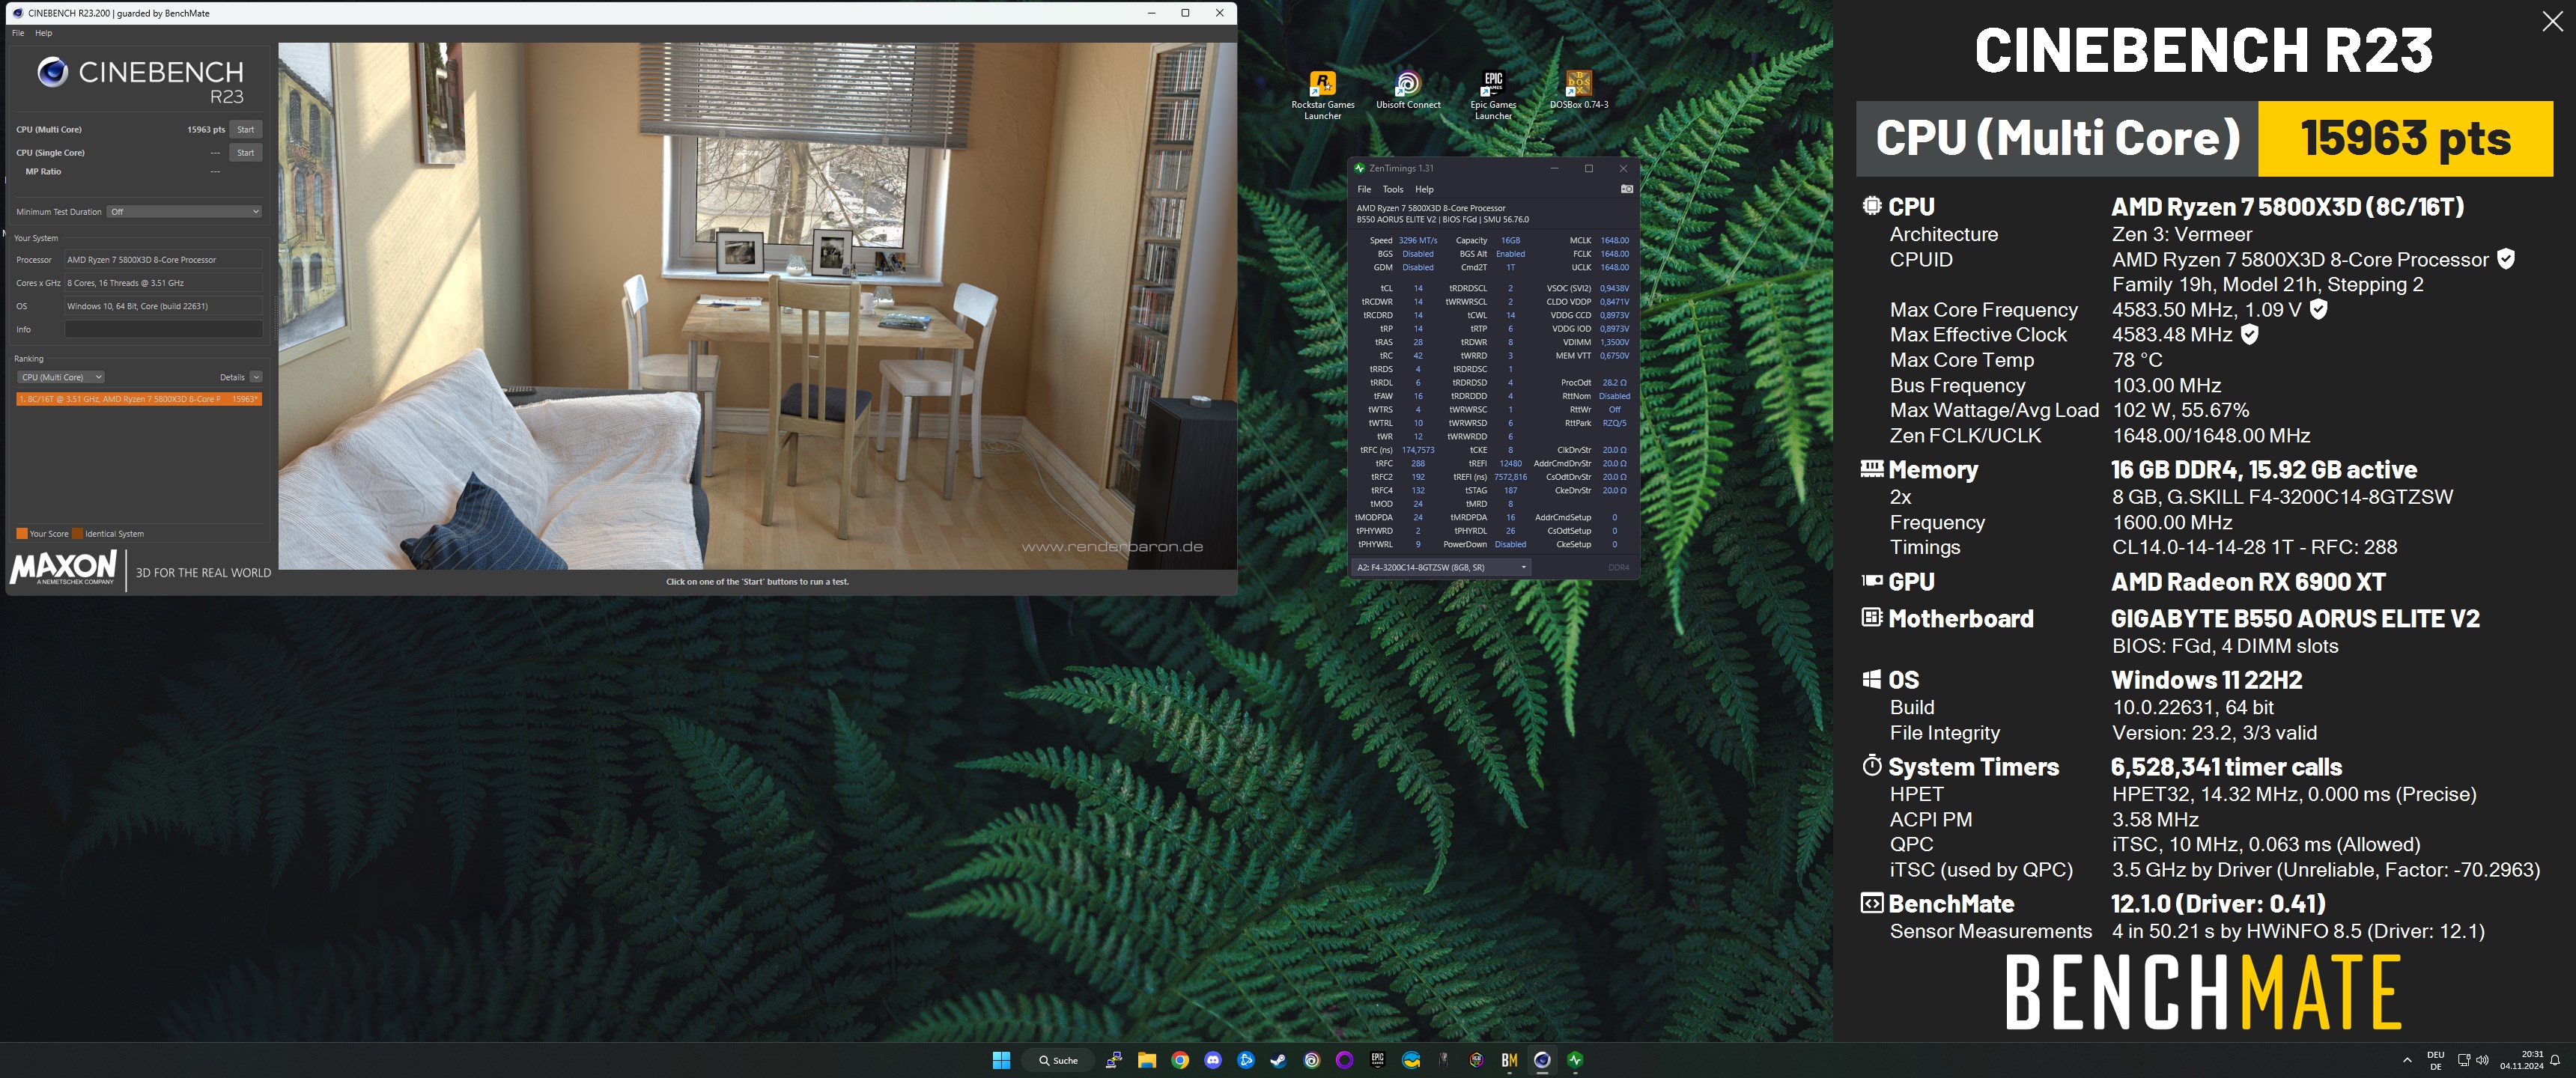Screen dimensions: 2576x1078
Task: Launch Google Chrome from the taskbar
Action: 1180,1060
